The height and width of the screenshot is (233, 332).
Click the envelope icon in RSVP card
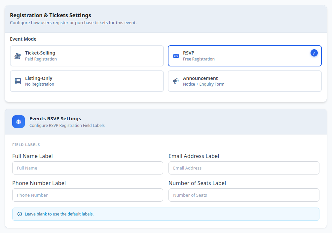176,56
